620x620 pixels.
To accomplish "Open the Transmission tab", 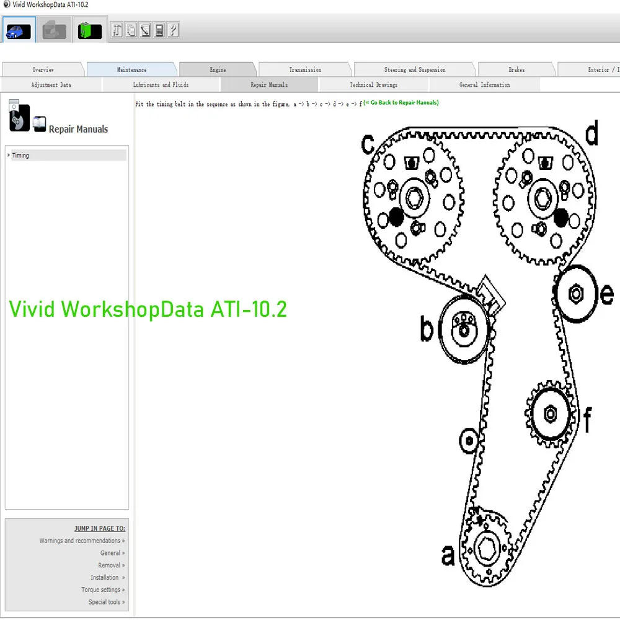I will pos(305,69).
